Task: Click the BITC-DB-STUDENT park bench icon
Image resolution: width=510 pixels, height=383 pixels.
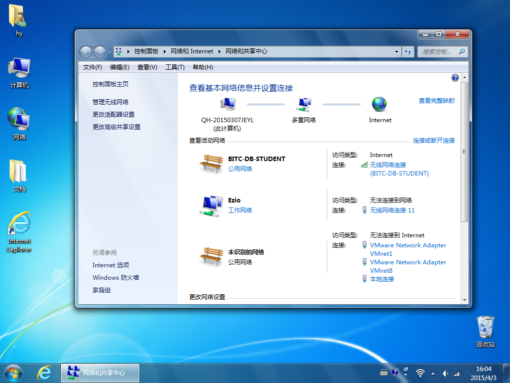Action: click(x=211, y=164)
